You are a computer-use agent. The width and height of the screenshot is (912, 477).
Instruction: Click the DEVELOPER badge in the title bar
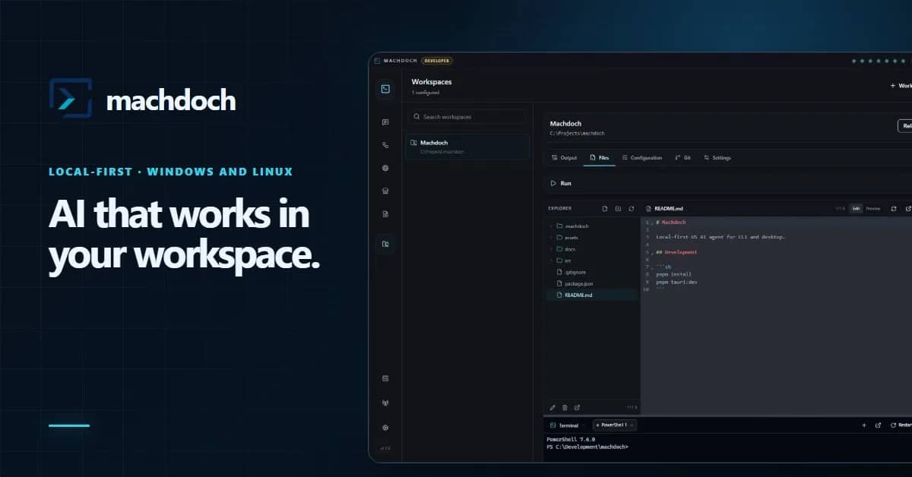[x=437, y=61]
